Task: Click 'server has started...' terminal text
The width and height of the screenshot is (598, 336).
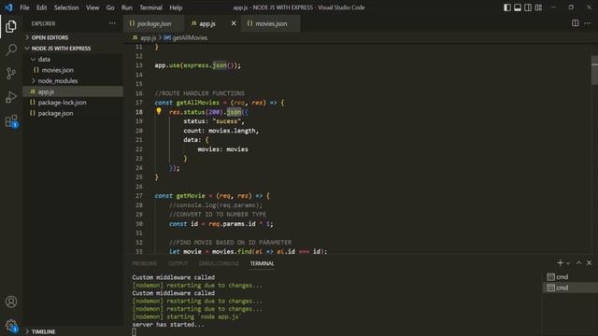Action: pos(168,325)
